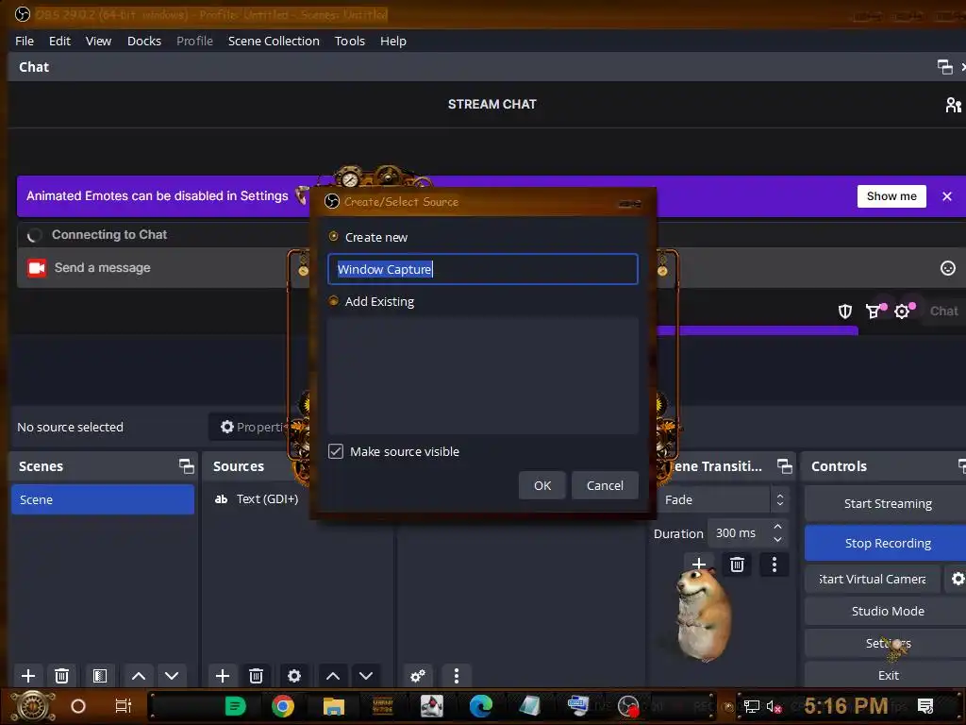Screen dimensions: 966x725
Task: Open virtual camera settings gear icon
Action: (x=958, y=579)
